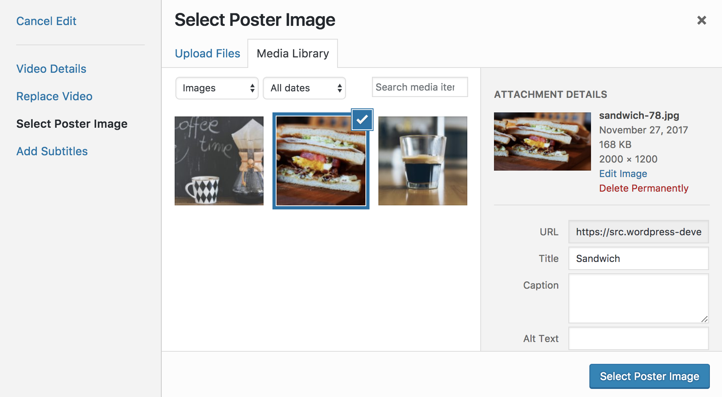Viewport: 722px width, 397px height.
Task: Switch to the Media Library tab
Action: [x=293, y=53]
